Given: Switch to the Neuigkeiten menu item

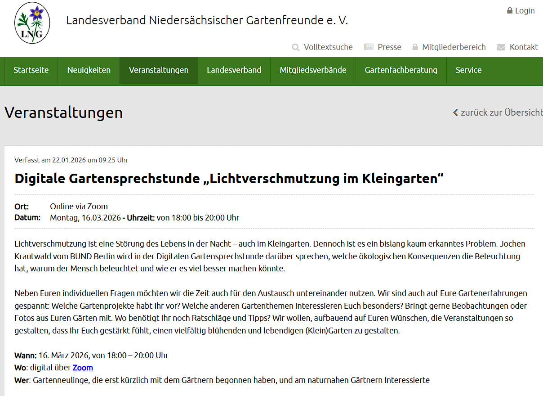Looking at the screenshot, I should pyautogui.click(x=89, y=70).
